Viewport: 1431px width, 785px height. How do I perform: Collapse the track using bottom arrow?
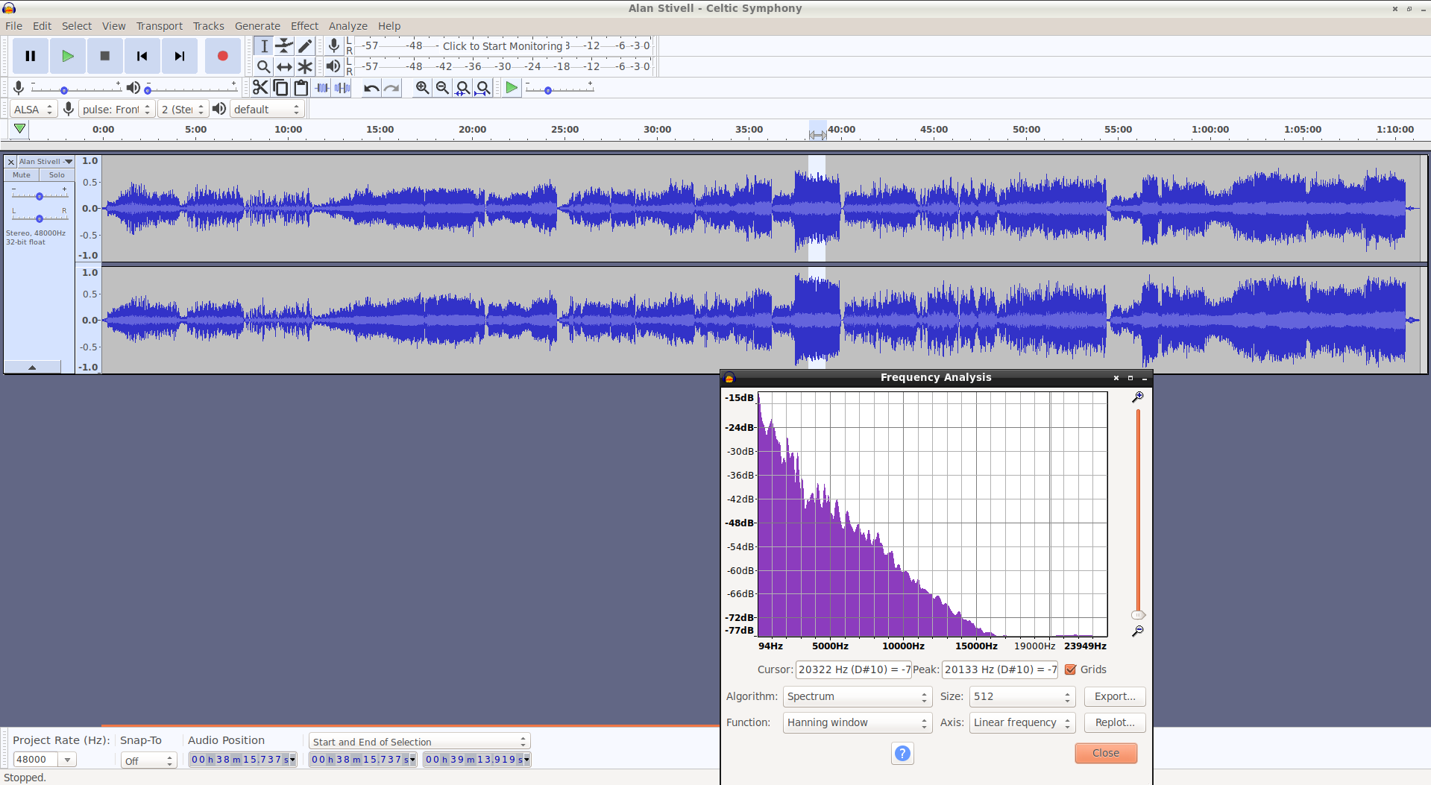click(x=32, y=368)
